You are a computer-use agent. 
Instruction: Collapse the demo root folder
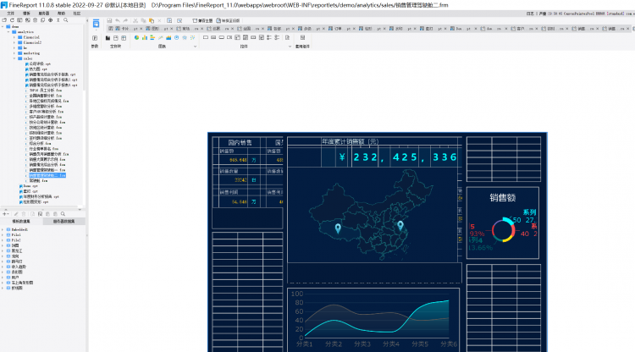(x=3, y=27)
